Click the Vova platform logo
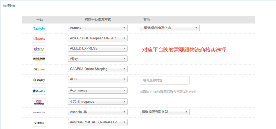This screenshot has height=129, width=276. click(39, 123)
